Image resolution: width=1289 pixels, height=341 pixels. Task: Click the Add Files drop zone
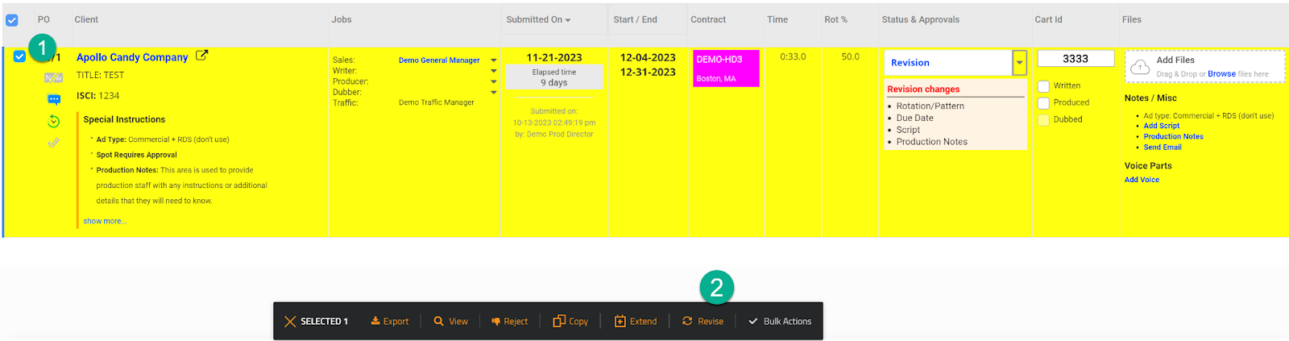(x=1204, y=67)
